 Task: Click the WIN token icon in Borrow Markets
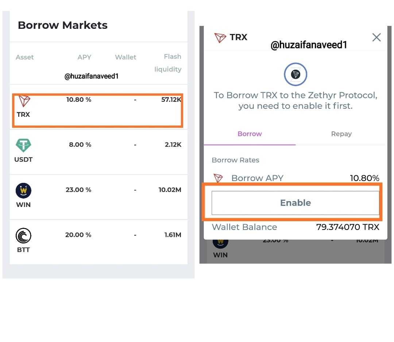(23, 191)
